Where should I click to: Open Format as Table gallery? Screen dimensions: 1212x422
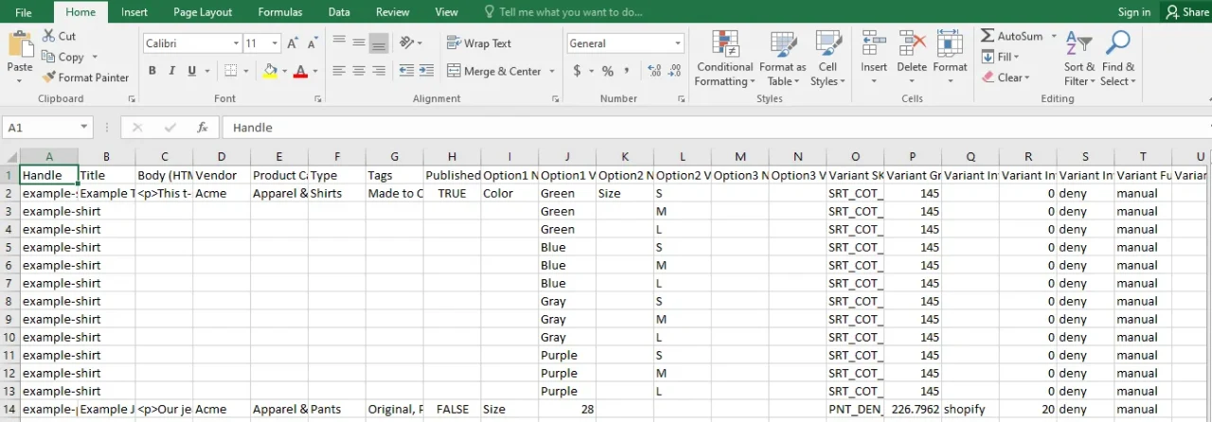(783, 59)
